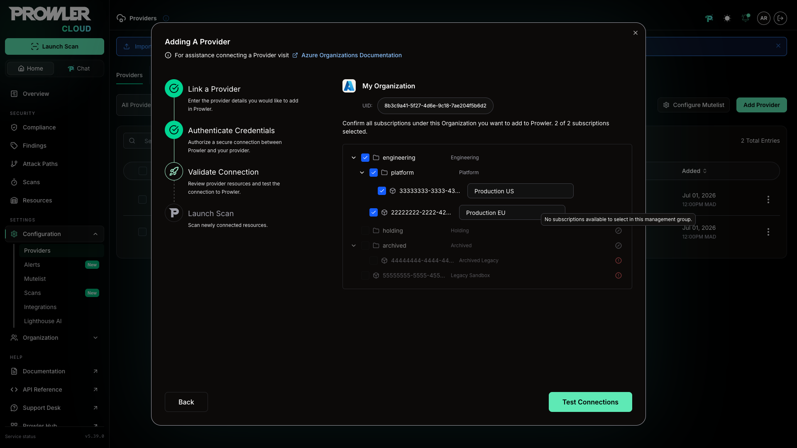
Task: Click the Add Provider button
Action: (x=762, y=105)
